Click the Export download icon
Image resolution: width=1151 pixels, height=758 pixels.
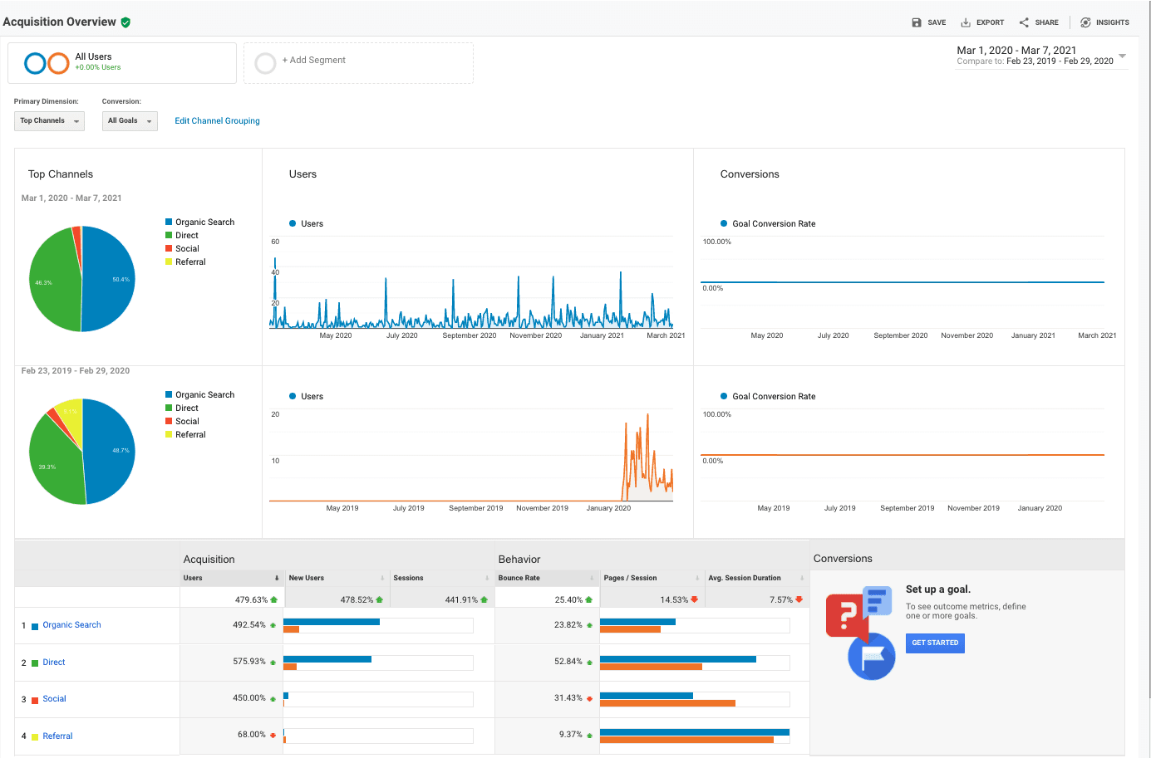[x=966, y=22]
